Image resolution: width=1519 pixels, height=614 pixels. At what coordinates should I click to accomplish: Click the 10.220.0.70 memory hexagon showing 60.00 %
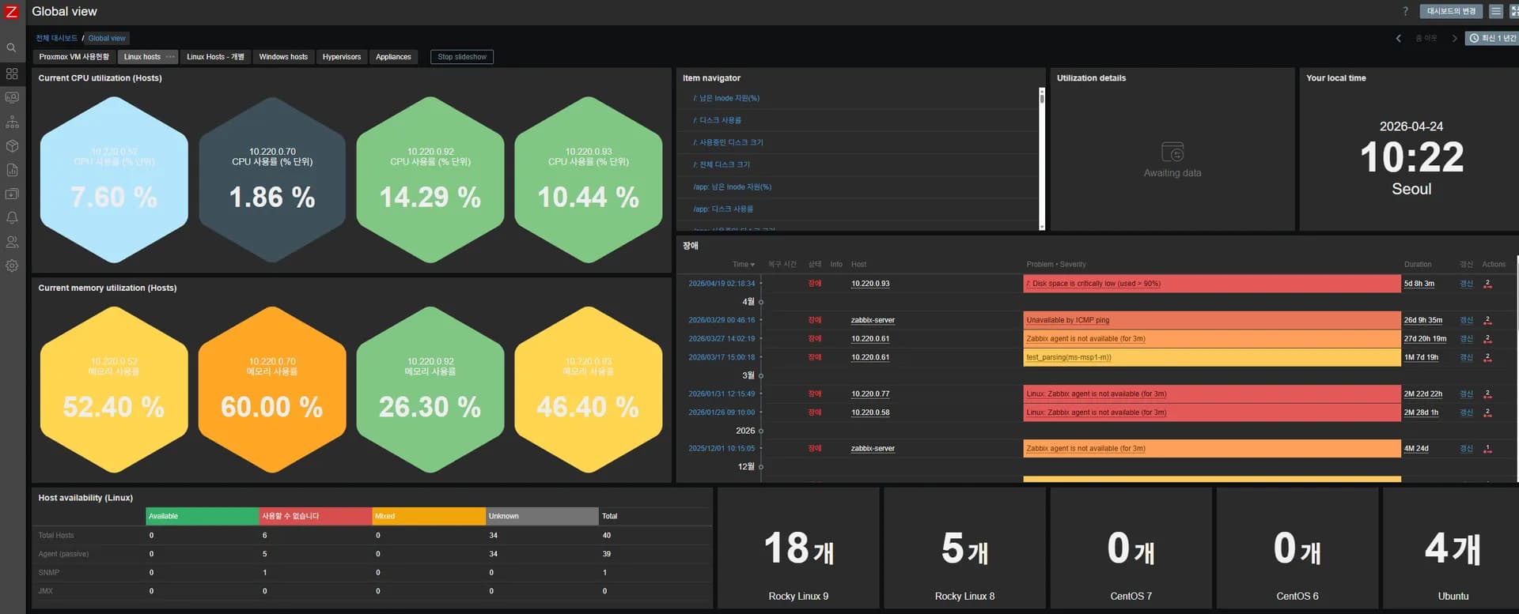[272, 390]
